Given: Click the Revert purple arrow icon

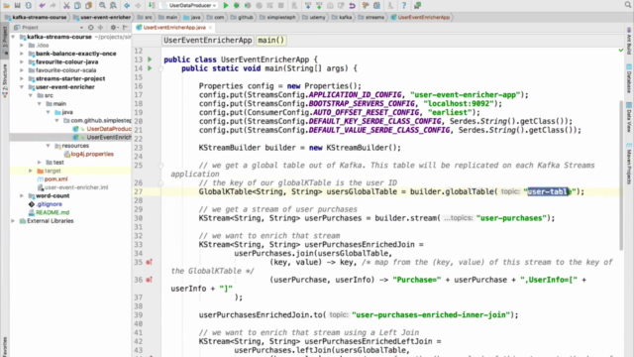Looking at the screenshot, I should 353,6.
